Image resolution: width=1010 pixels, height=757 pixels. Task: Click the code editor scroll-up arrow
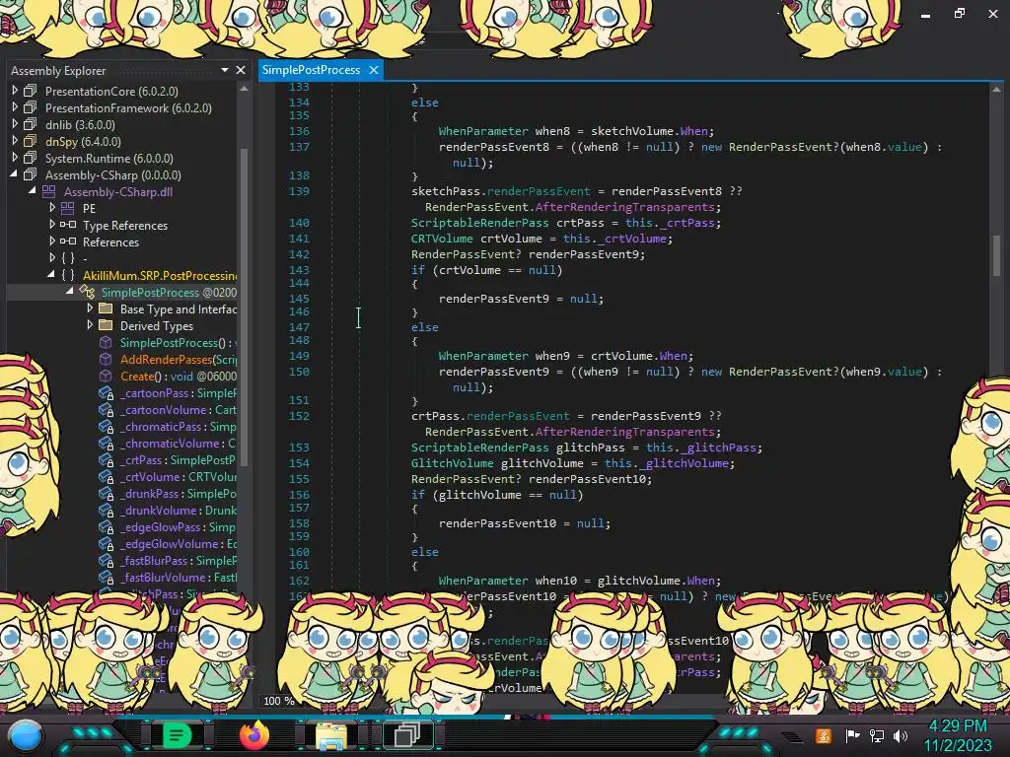[x=996, y=90]
